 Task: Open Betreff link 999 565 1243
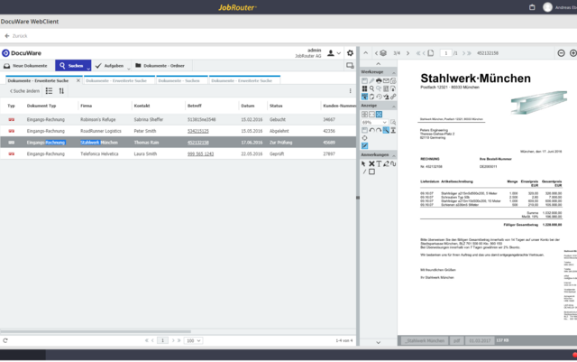tap(200, 153)
